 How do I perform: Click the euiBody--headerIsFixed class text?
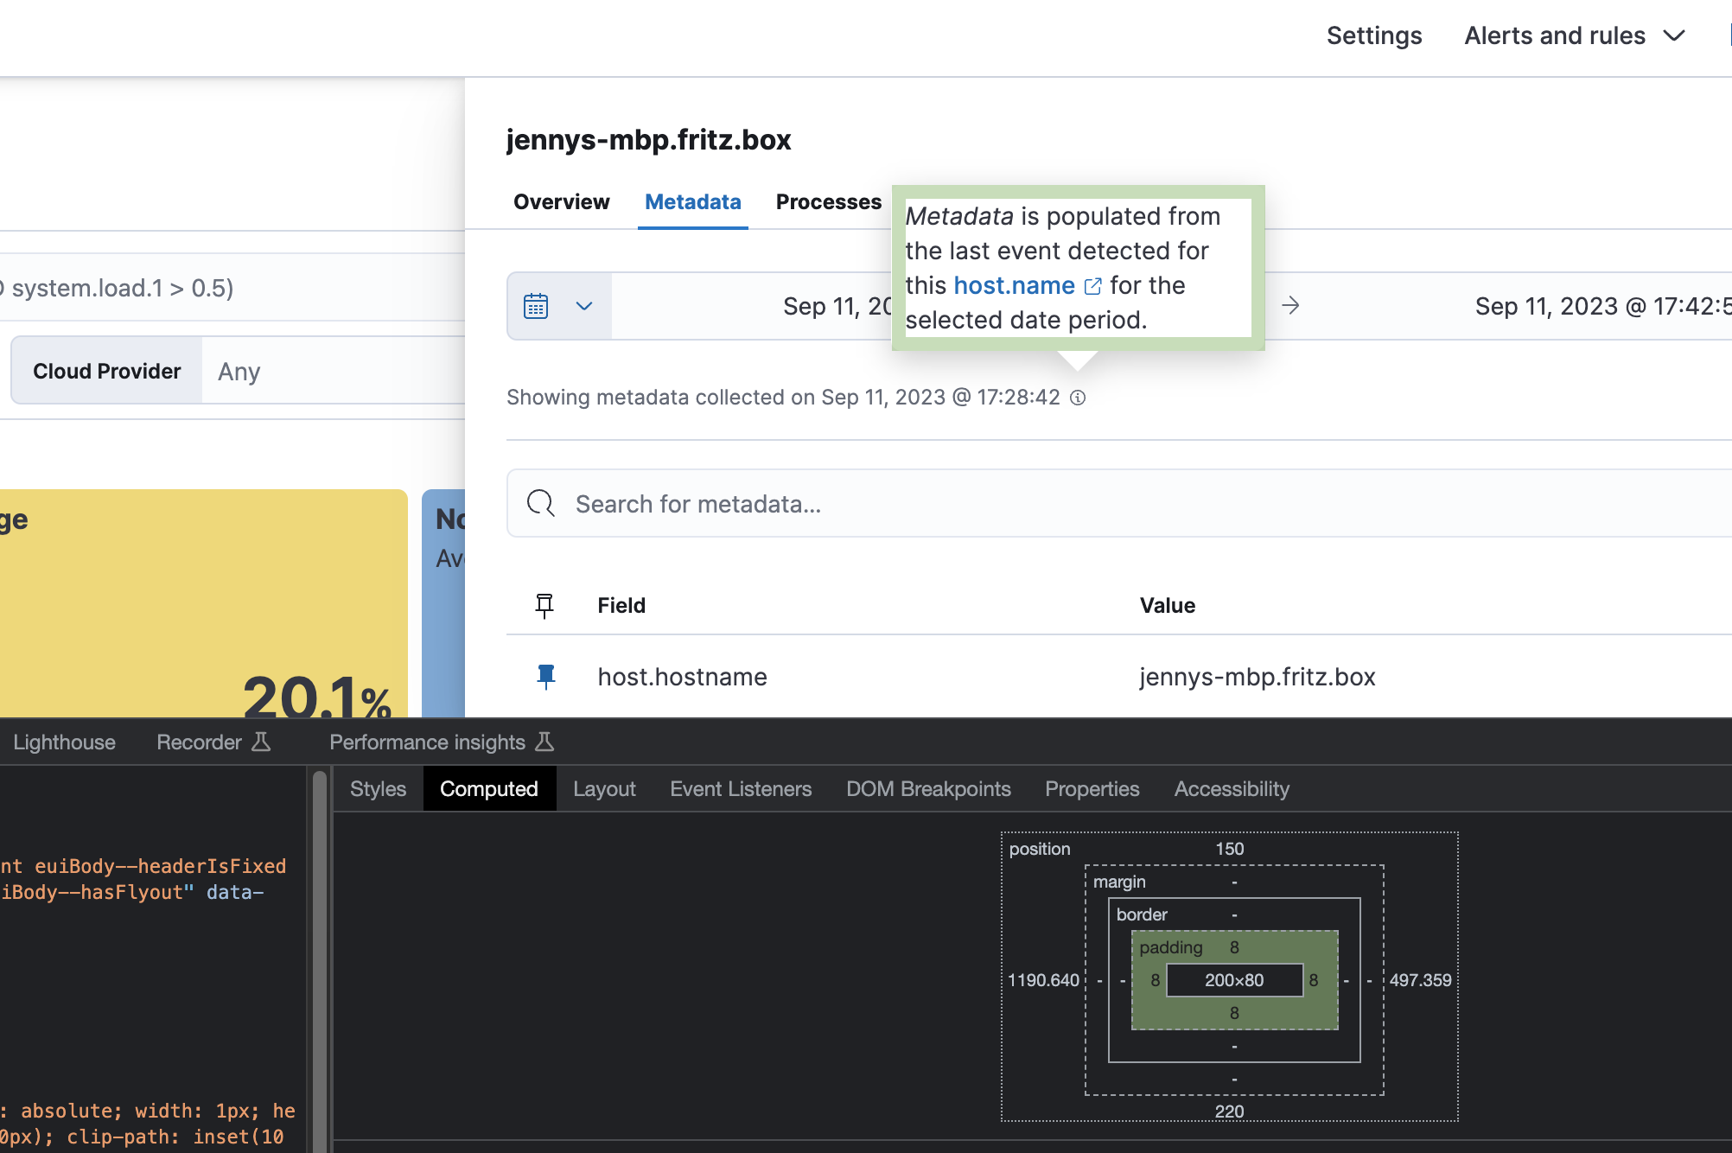tap(160, 866)
